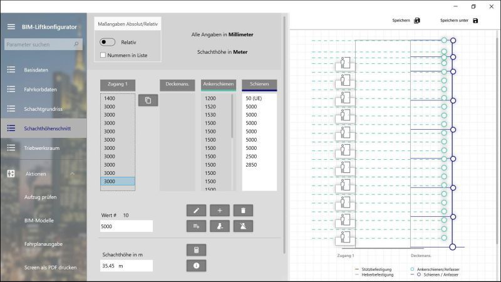The width and height of the screenshot is (501, 282).
Task: Click the plus add value button
Action: [x=219, y=211]
